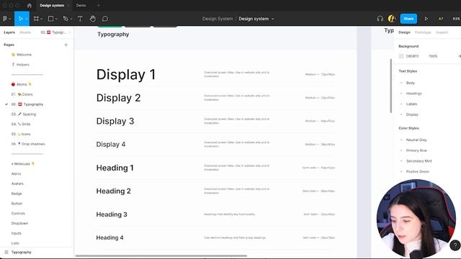The image size is (461, 259).
Task: Open the Button page
Action: click(x=17, y=204)
